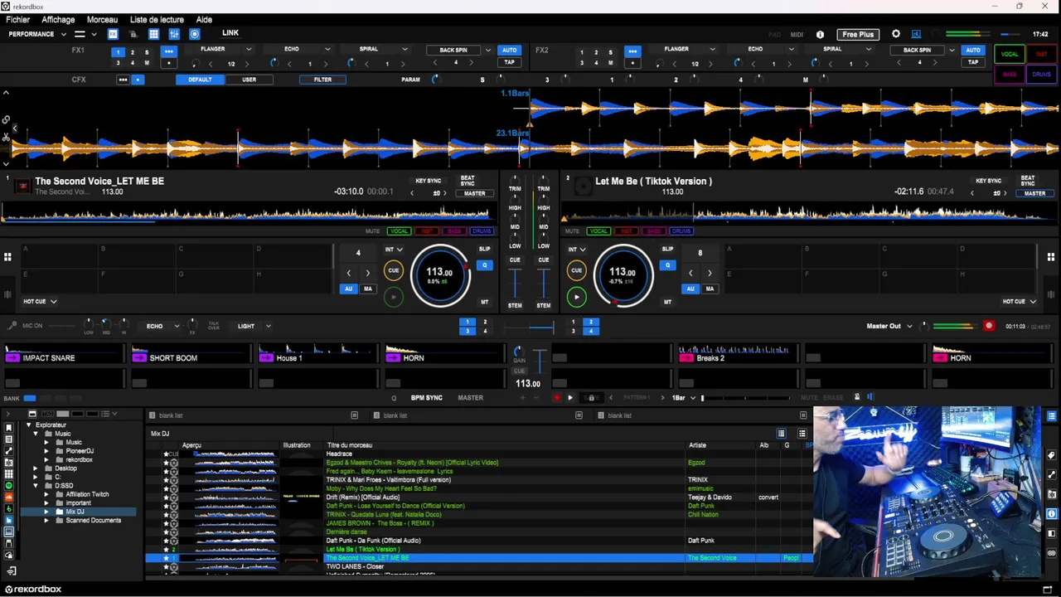The image size is (1061, 597).
Task: Click the CFX FILTER button
Action: (322, 80)
